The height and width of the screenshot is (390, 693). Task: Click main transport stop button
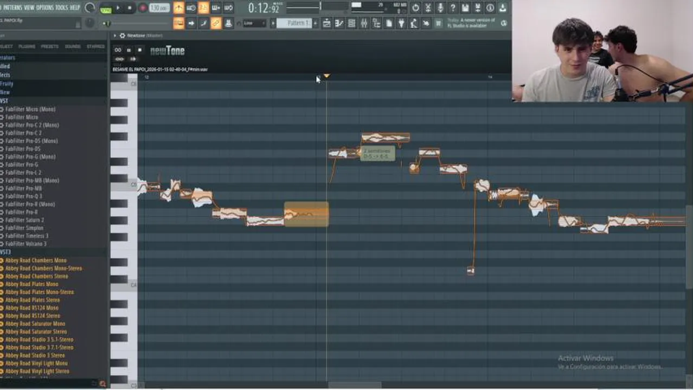(130, 8)
